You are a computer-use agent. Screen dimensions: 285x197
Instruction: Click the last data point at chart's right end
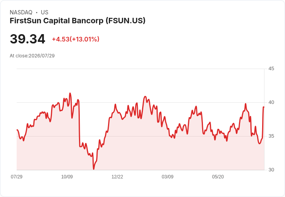click(x=264, y=107)
